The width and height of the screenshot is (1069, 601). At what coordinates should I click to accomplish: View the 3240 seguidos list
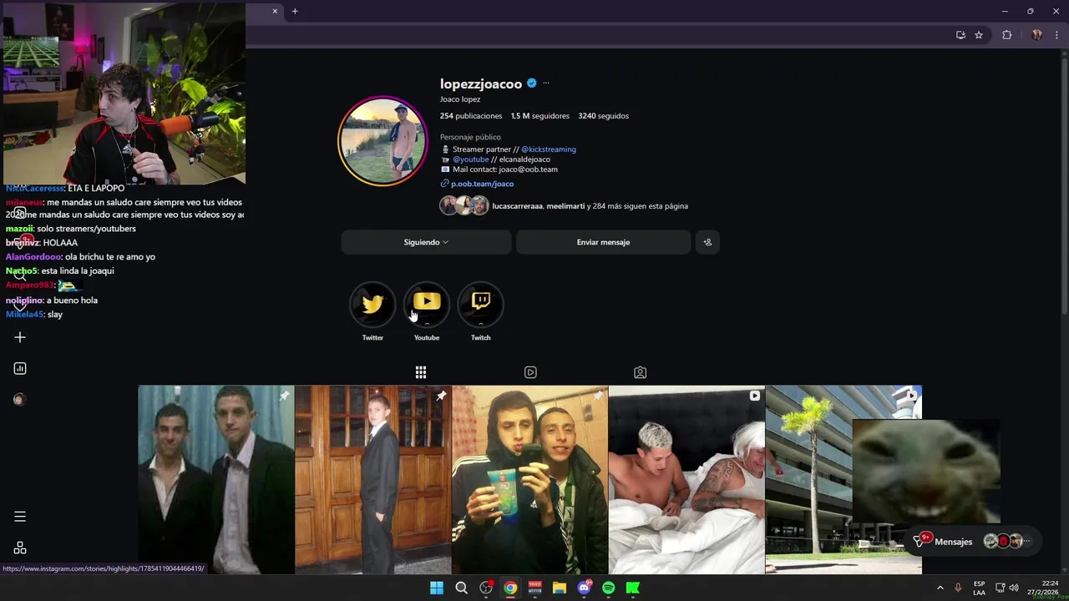pos(604,116)
